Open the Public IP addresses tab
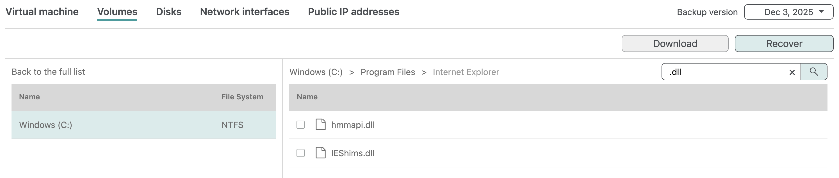The width and height of the screenshot is (839, 178). (354, 12)
